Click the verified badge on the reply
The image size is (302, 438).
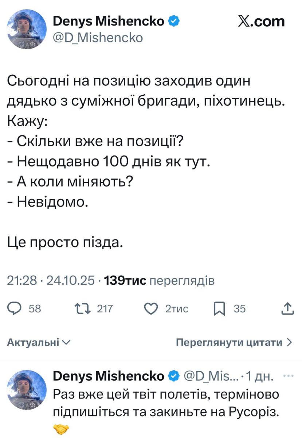click(173, 376)
